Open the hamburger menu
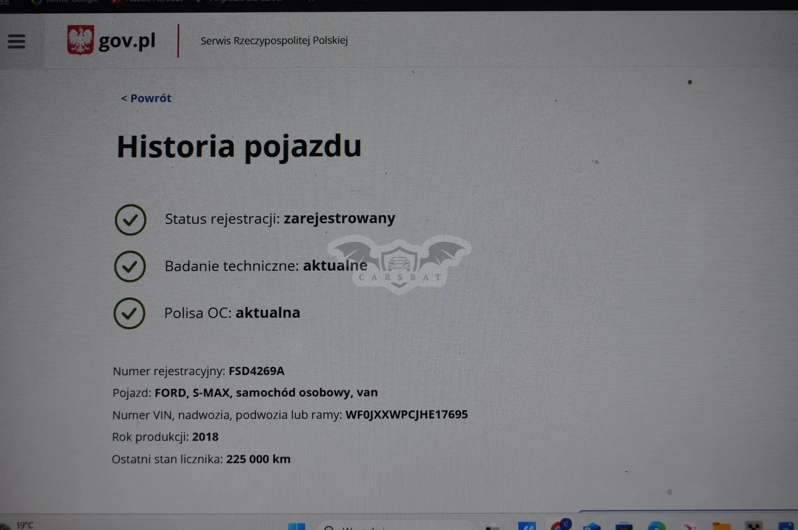Screen dimensions: 798x530 (x=16, y=41)
